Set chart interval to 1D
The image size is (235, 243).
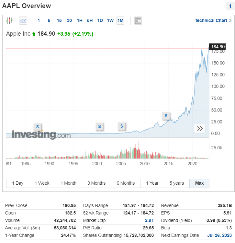click(x=100, y=20)
